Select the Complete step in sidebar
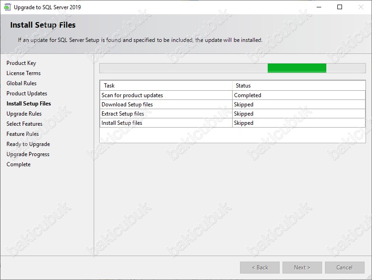 (x=18, y=164)
